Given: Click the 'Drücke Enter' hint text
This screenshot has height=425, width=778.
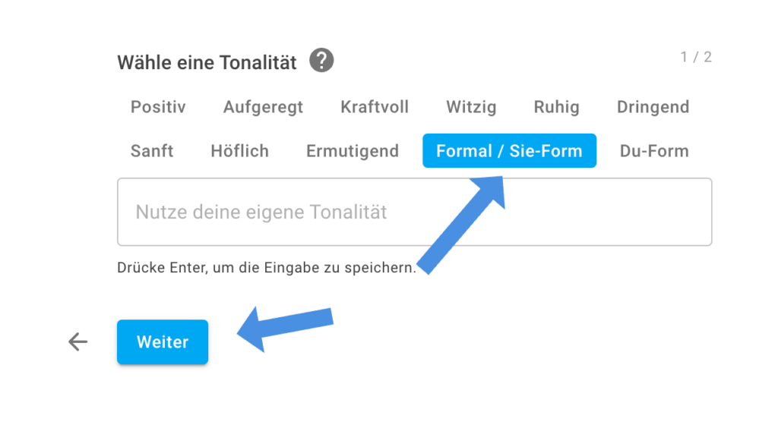Looking at the screenshot, I should click(267, 267).
